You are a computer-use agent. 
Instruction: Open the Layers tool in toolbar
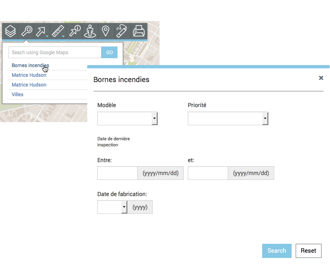pos(10,31)
